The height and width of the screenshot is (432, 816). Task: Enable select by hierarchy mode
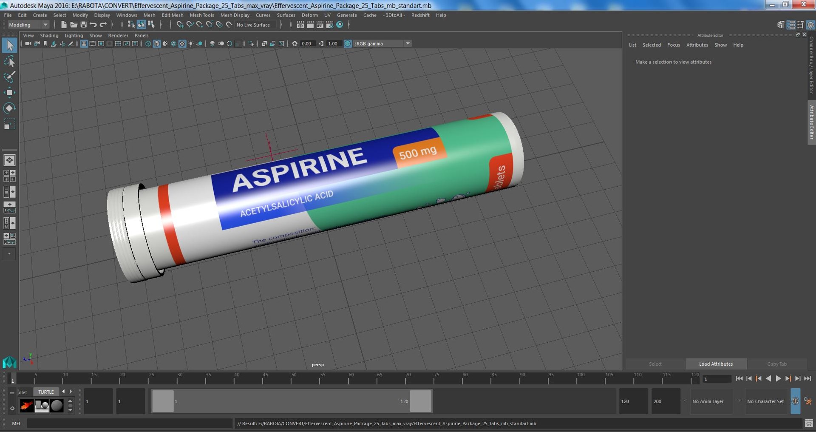(131, 25)
